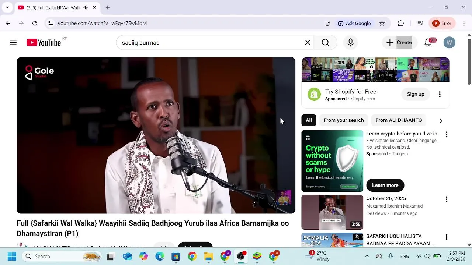Bookmark this page with the star
This screenshot has height=265, width=472.
point(382,23)
